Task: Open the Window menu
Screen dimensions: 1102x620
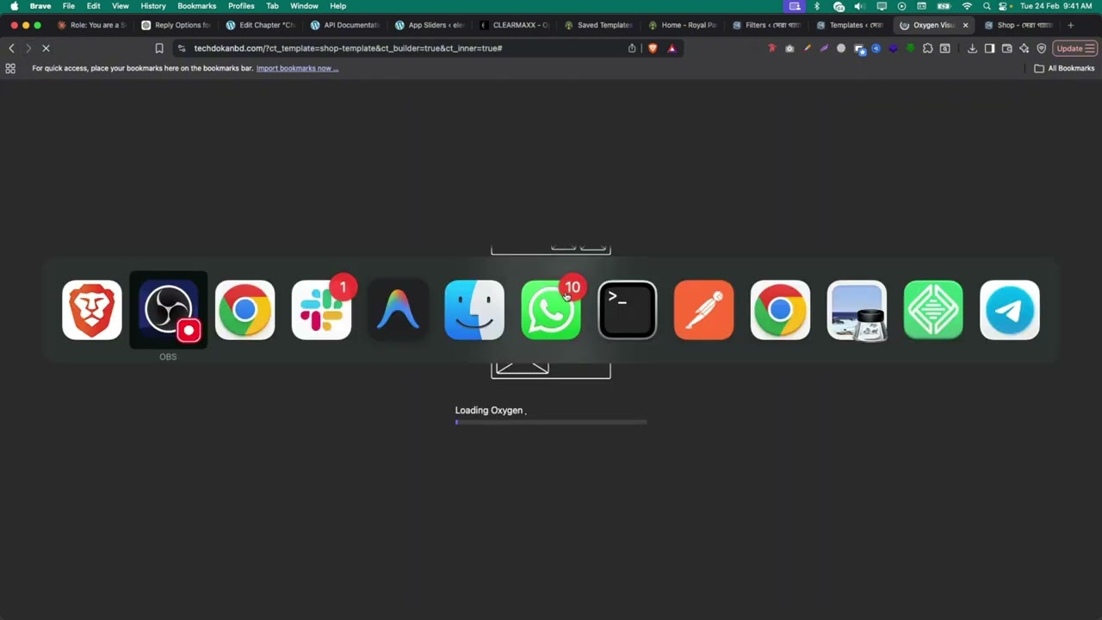Action: click(304, 6)
